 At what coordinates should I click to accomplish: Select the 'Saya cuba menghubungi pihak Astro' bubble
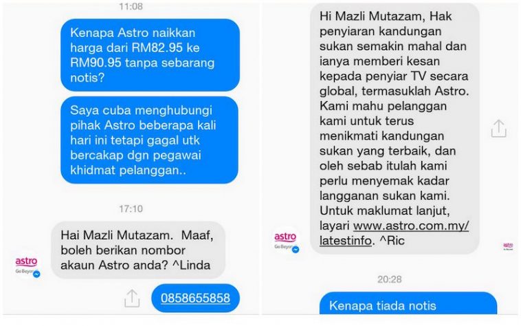150,140
